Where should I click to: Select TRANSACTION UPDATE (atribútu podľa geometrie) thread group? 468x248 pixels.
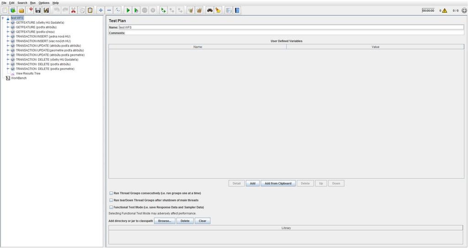50,55
